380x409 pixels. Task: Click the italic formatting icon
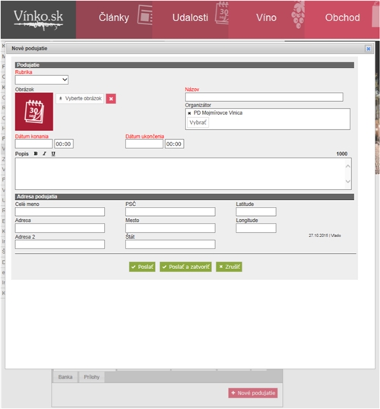coord(44,154)
